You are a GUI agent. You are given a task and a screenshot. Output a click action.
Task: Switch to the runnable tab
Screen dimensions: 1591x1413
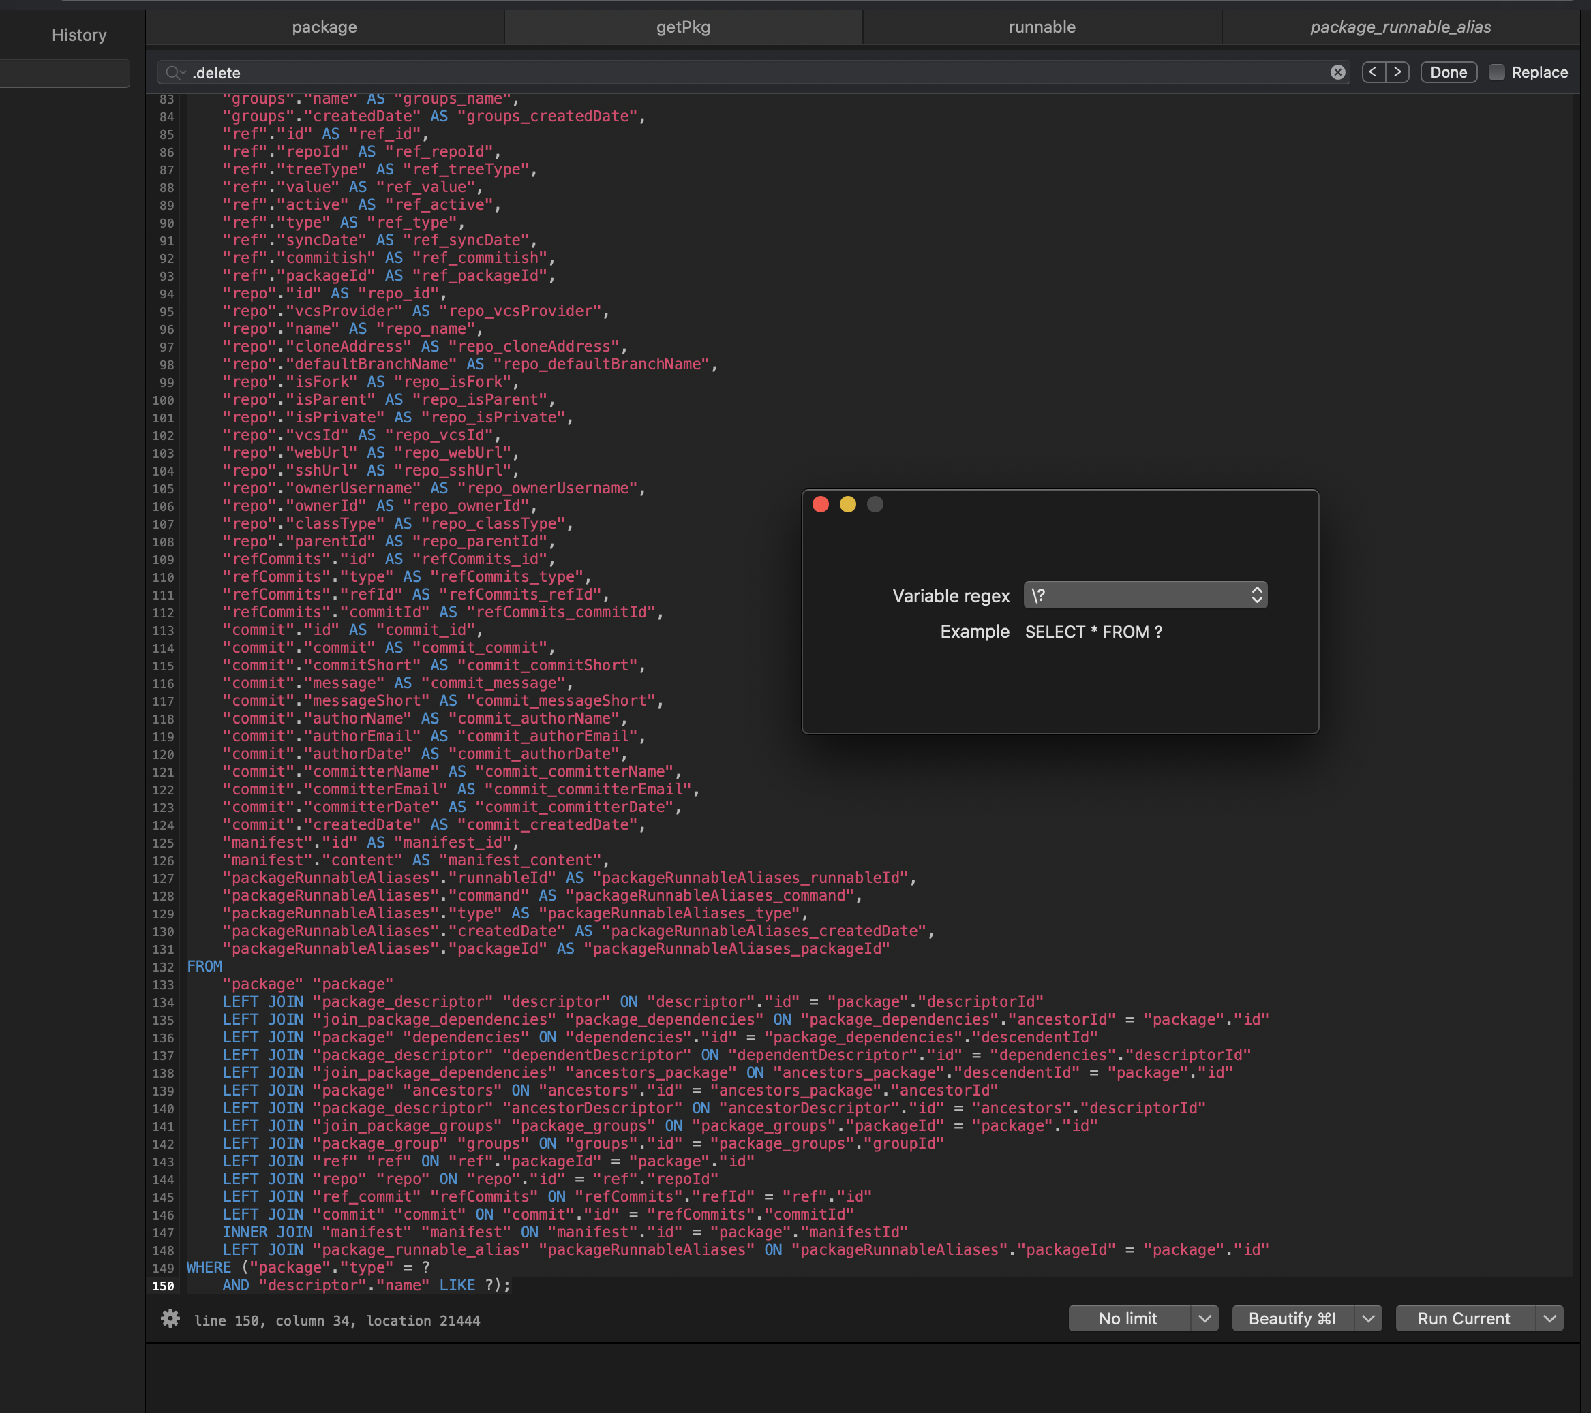(1042, 27)
